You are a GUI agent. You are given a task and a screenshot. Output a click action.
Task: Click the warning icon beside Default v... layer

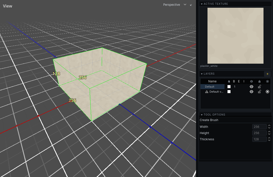207,92
